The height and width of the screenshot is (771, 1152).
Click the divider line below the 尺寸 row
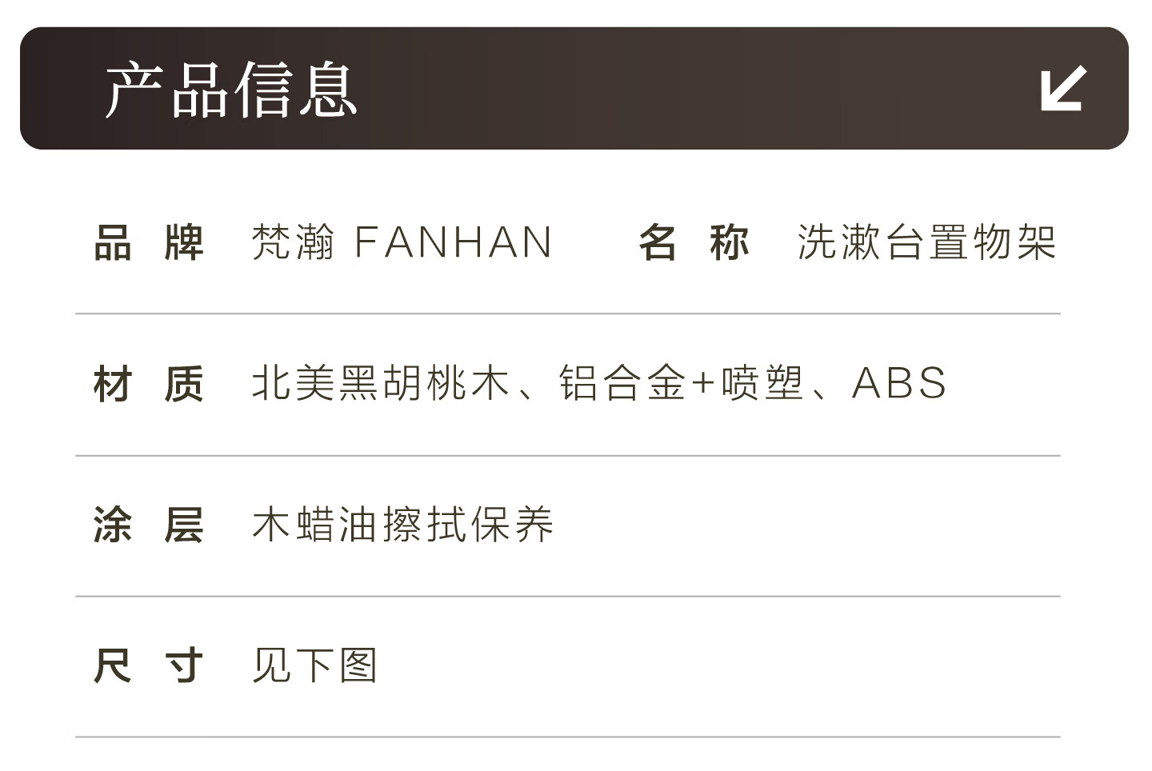(568, 737)
